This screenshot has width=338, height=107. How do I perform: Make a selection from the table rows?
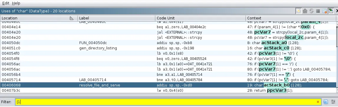(318, 11)
